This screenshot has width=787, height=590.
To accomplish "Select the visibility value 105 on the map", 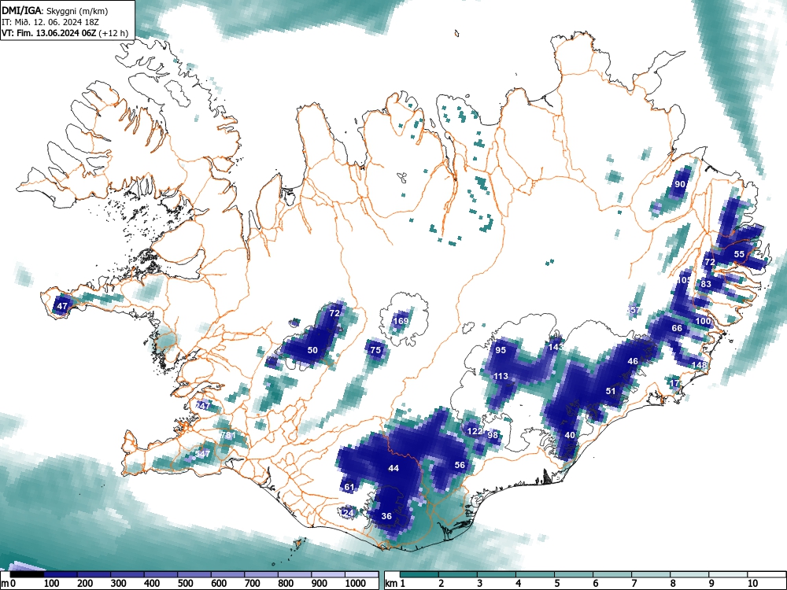I will [x=685, y=280].
